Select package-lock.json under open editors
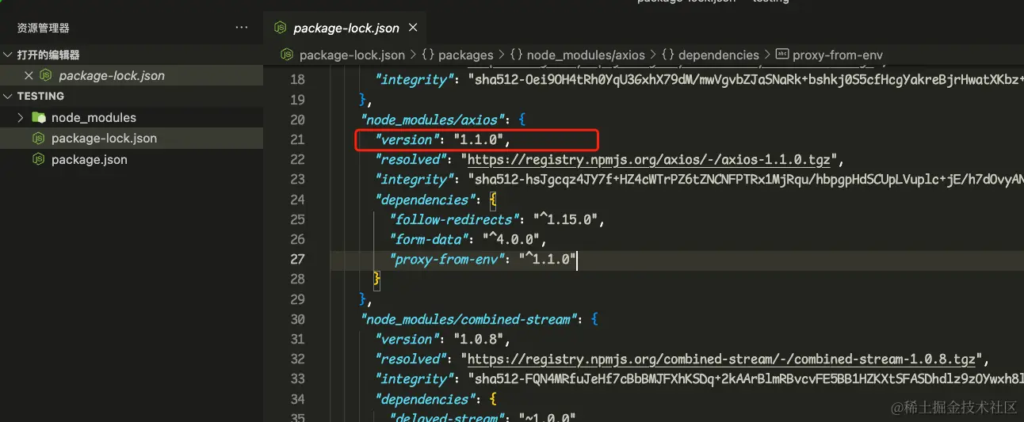1024x422 pixels. [112, 76]
